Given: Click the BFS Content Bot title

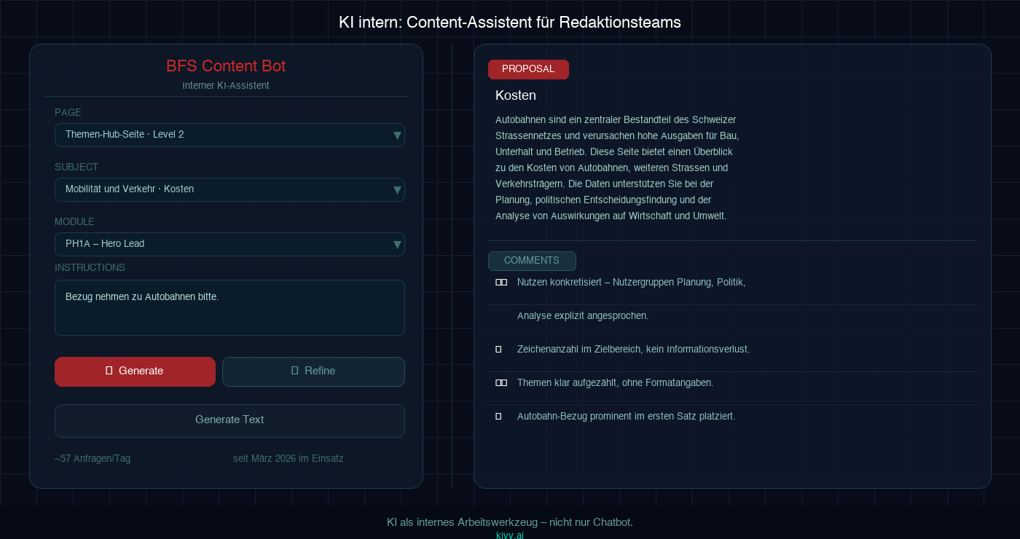Looking at the screenshot, I should (226, 66).
